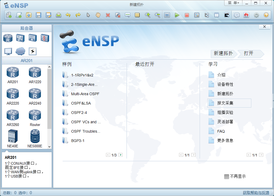Screen dimensions: 274x196
Task: Click the data capture toolbar icon
Action: 197,15
